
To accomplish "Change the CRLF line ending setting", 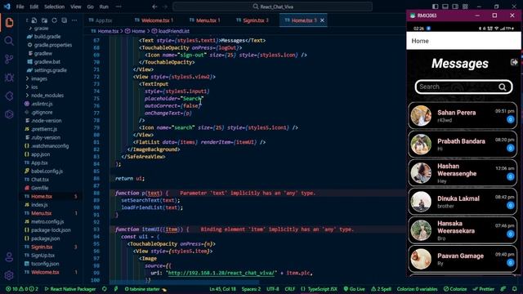I will click(289, 289).
